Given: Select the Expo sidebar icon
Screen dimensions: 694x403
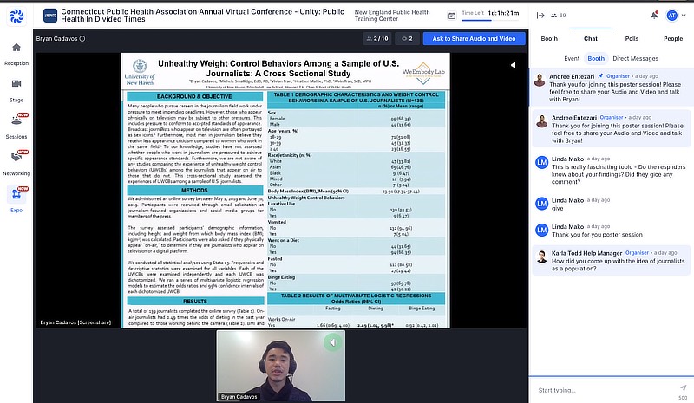Looking at the screenshot, I should pos(16,196).
